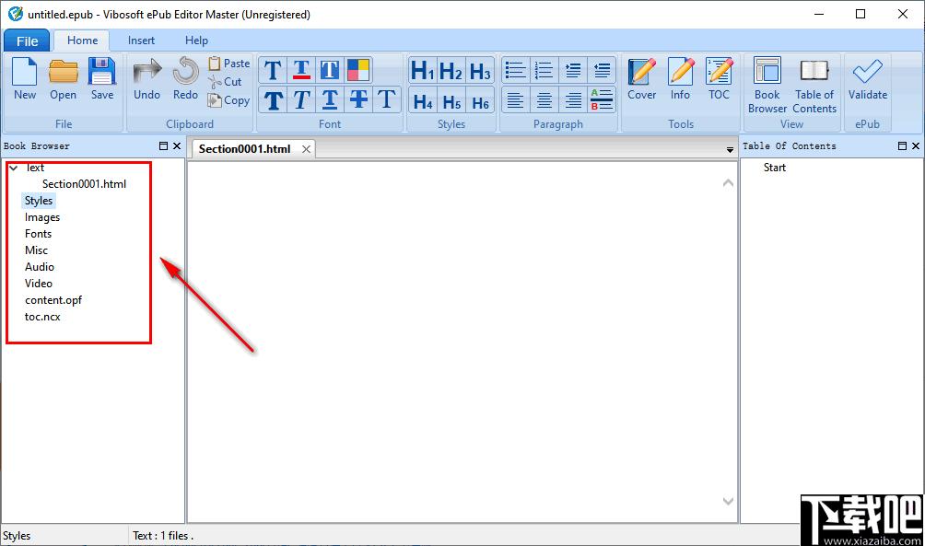The width and height of the screenshot is (925, 546).
Task: Redo the last undone action
Action: point(185,79)
